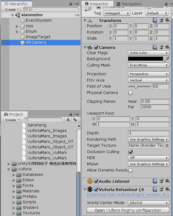
Task: Select the Inspector tab
Action: 97,4
